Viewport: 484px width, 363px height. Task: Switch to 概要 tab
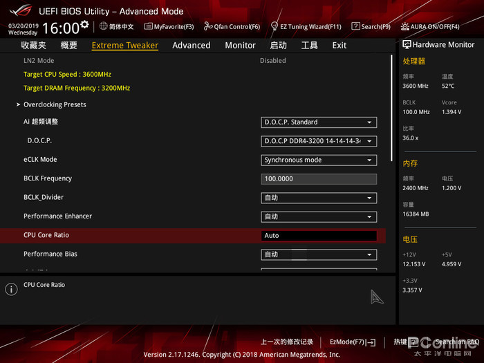pos(69,46)
